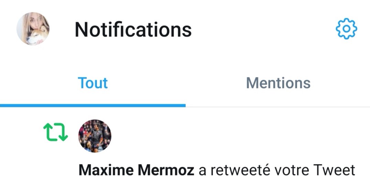Tap Maxime Mermoz's round profile picture
370x194 pixels.
(95, 136)
